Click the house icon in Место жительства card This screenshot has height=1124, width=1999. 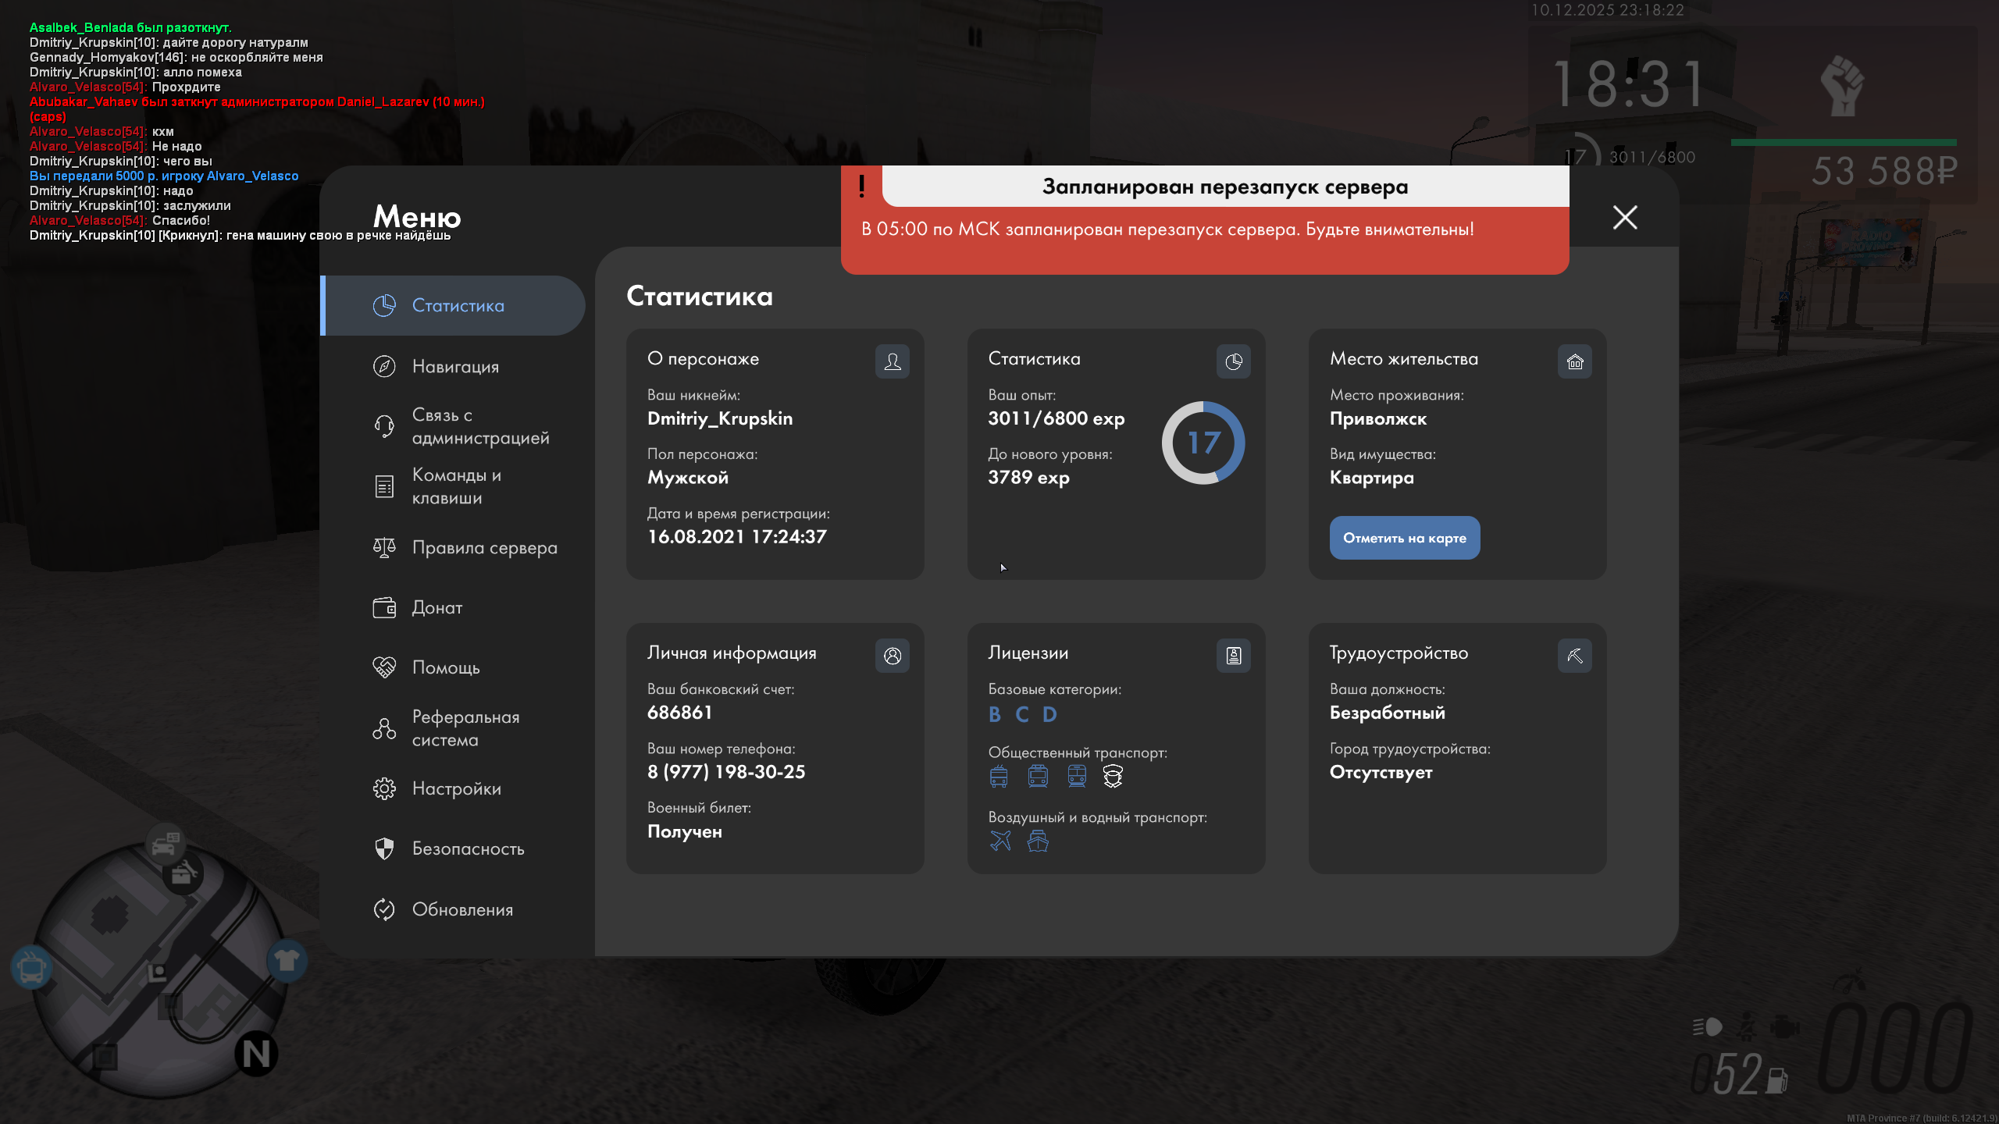(1574, 361)
